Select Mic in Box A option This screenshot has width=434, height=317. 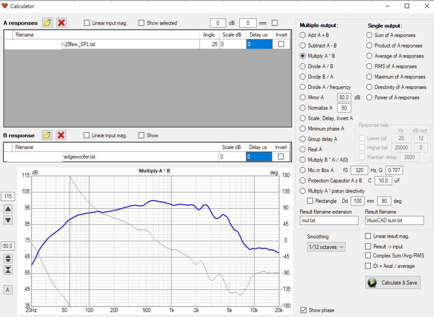click(x=303, y=170)
